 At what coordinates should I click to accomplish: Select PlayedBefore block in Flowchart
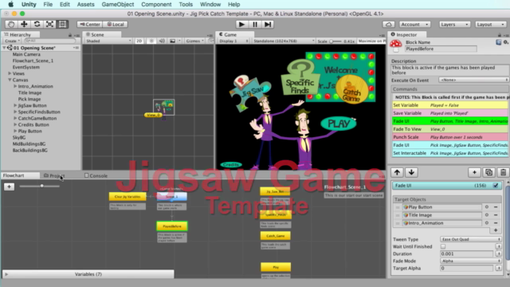[x=172, y=226]
